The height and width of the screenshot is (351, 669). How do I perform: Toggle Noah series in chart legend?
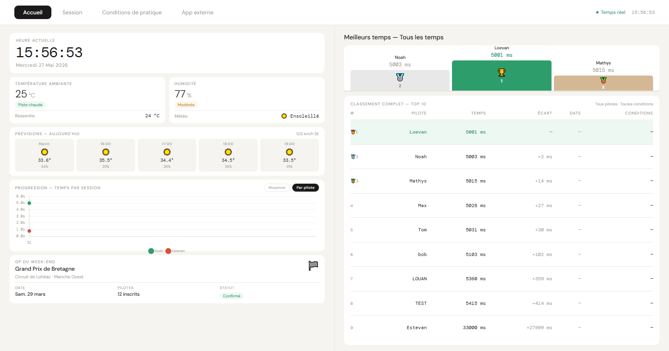coord(156,251)
